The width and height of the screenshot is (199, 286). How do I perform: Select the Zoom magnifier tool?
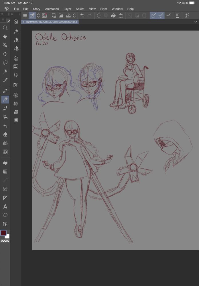coord(5,28)
